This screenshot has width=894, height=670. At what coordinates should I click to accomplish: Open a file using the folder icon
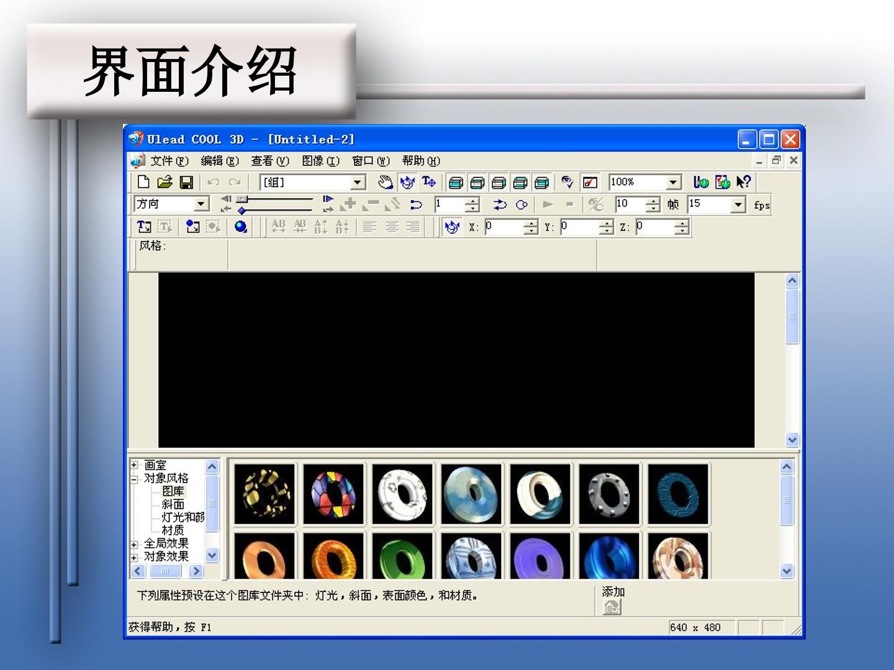click(x=165, y=182)
